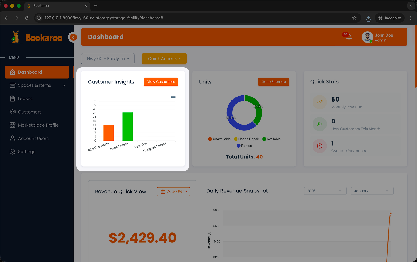Viewport: 417px width, 262px height.
Task: Open Settings via the gear icon
Action: [x=12, y=152]
